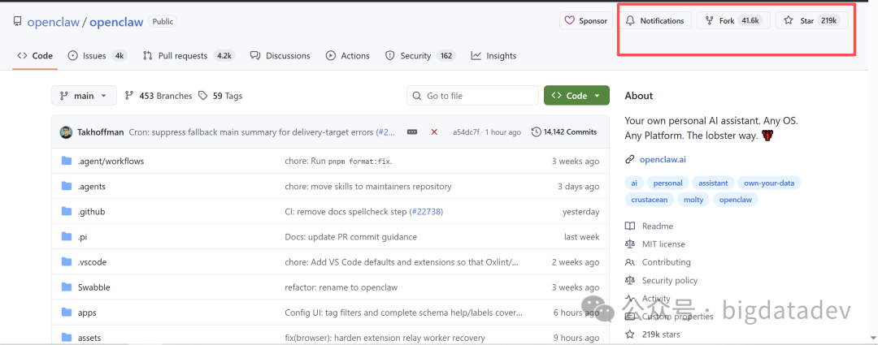This screenshot has width=878, height=345.
Task: Open the 'chore: Run pnpm format:fix' commit
Action: 338,161
